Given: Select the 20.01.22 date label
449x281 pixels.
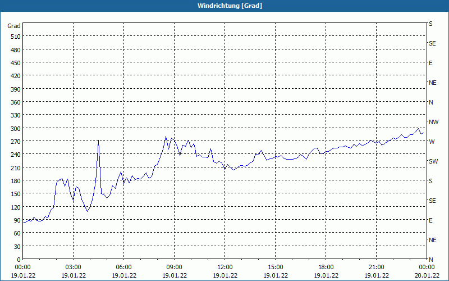Looking at the screenshot, I should point(427,275).
